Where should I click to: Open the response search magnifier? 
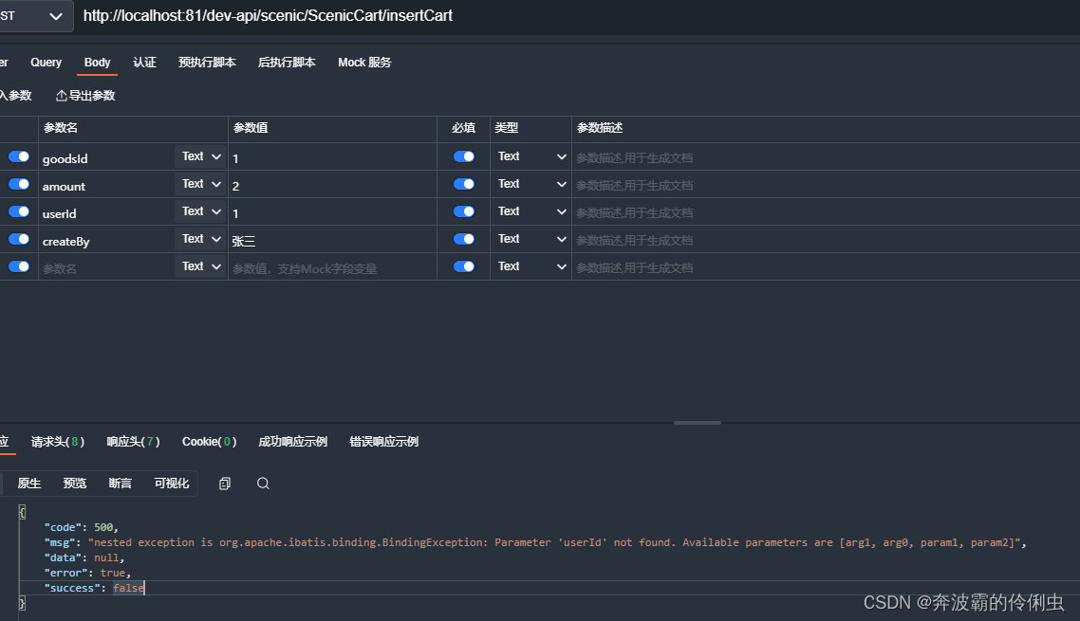[263, 484]
